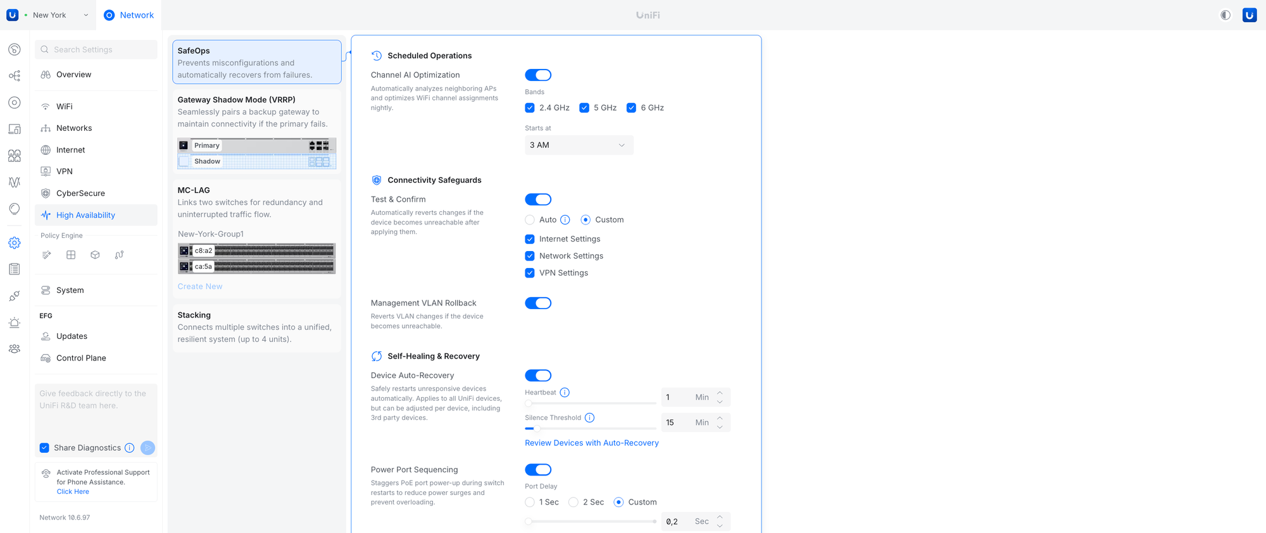Open the Starts at 3 AM dropdown

pyautogui.click(x=579, y=145)
